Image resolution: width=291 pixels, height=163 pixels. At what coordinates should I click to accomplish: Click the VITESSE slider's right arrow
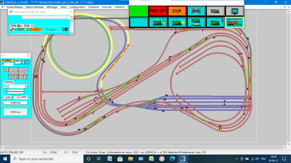(26, 86)
